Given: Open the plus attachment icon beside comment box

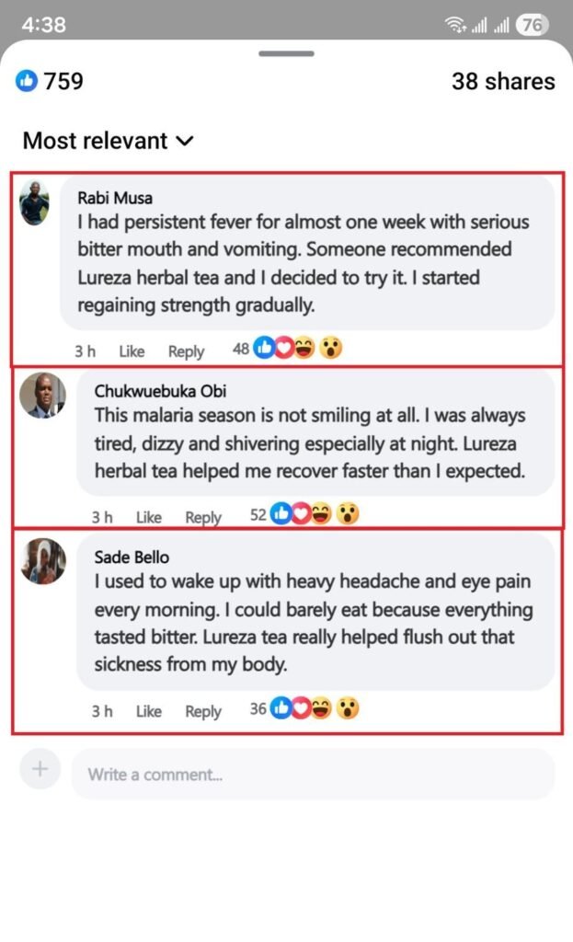Looking at the screenshot, I should [40, 769].
